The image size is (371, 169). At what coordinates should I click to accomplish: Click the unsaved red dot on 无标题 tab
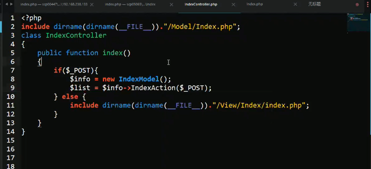(x=357, y=5)
